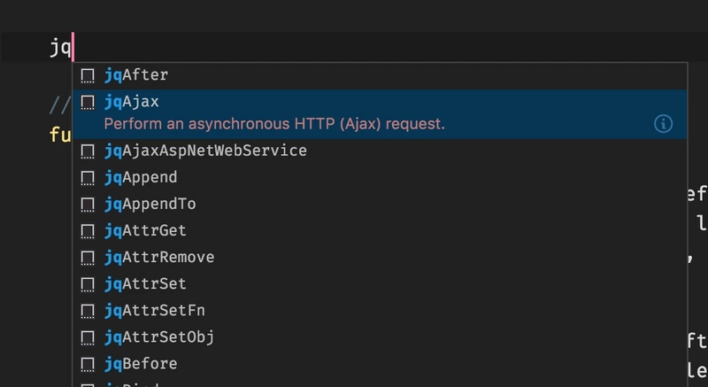
Task: Place cursor after typed 'jq' text
Action: [x=72, y=48]
